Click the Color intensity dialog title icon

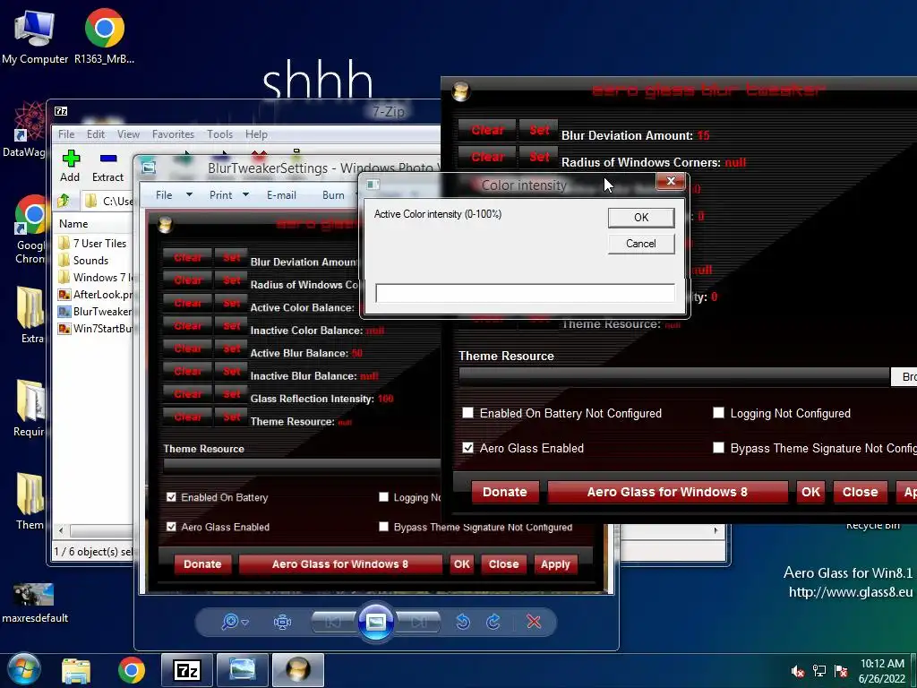(x=373, y=185)
